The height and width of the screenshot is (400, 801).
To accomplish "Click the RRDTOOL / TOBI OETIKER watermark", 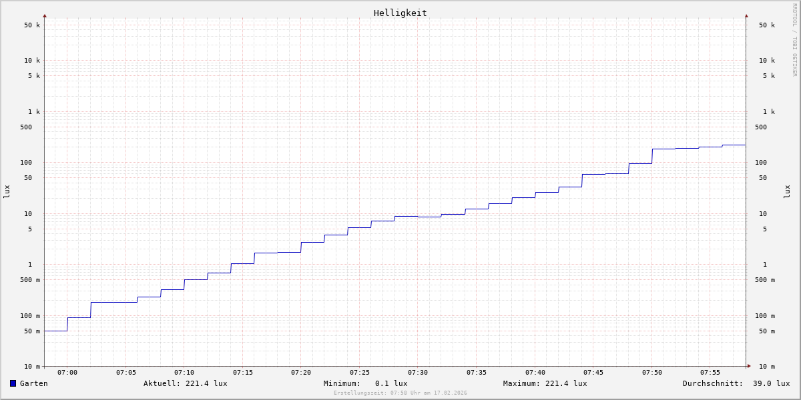I will click(x=794, y=40).
